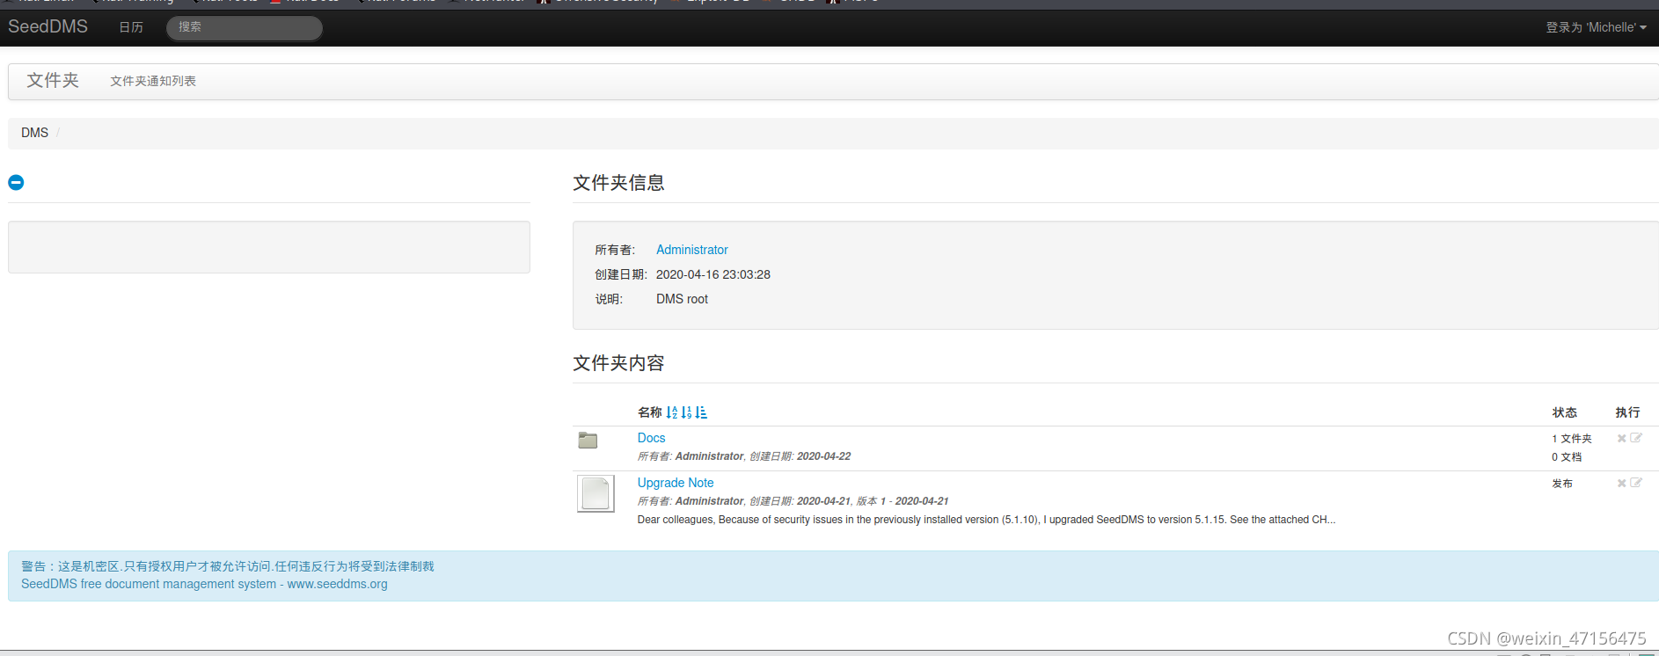Viewport: 1659px width, 656px height.
Task: Click the 状态 column header
Action: [x=1565, y=412]
